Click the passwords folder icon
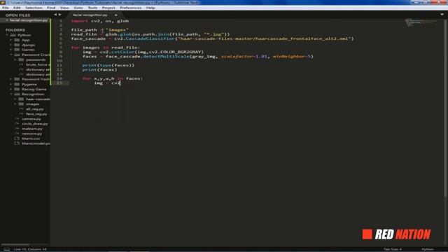 [x=21, y=59]
